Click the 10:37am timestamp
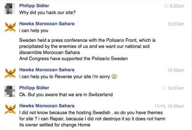 coord(176,88)
